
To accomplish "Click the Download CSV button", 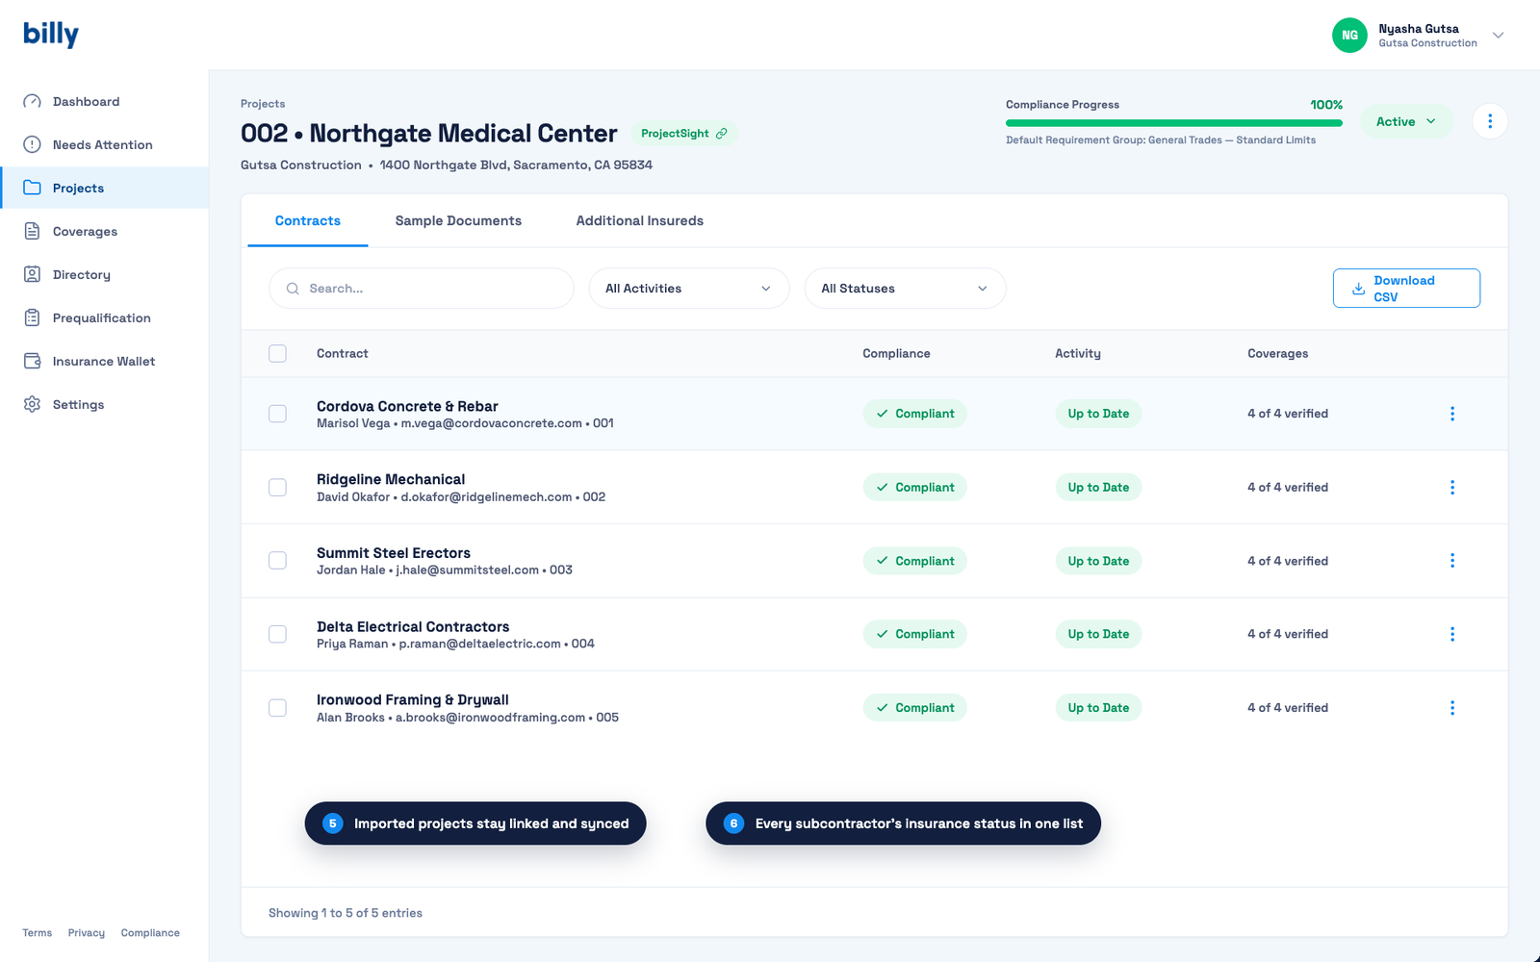I will [x=1406, y=289].
